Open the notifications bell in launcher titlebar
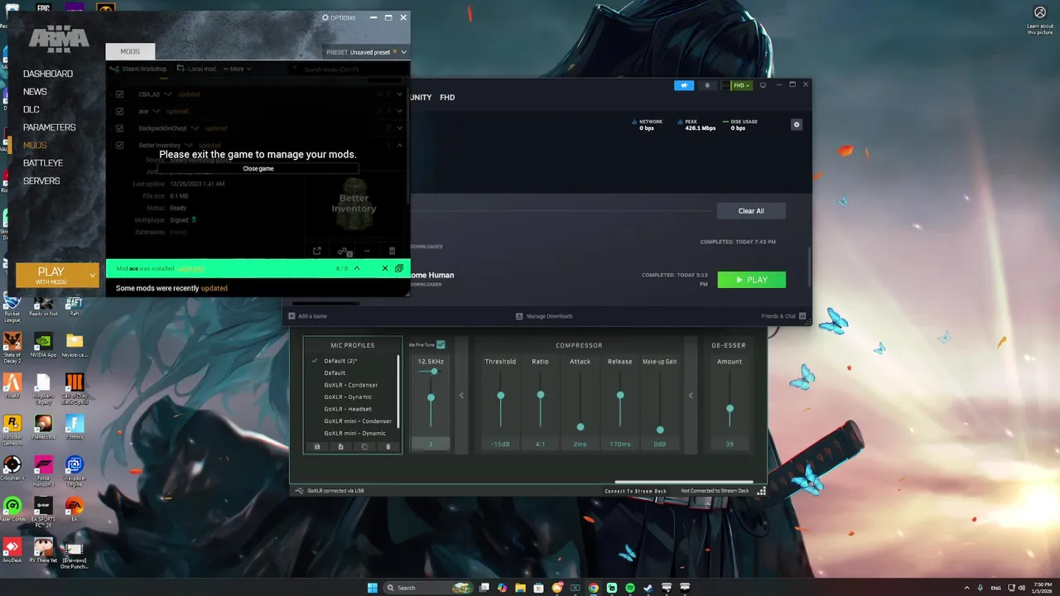1060x596 pixels. click(x=707, y=85)
